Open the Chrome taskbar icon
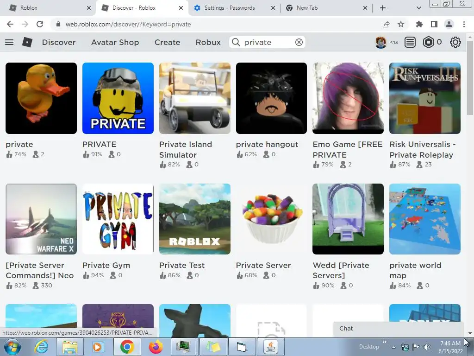The width and height of the screenshot is (474, 356). click(x=127, y=347)
